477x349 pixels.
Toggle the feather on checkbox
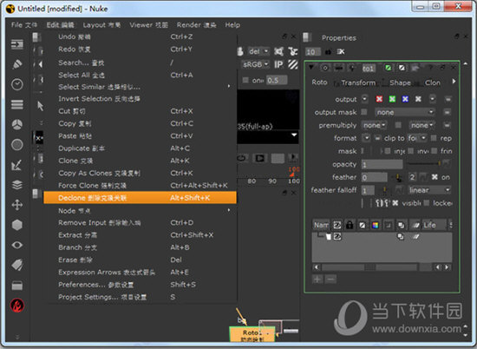(x=435, y=177)
